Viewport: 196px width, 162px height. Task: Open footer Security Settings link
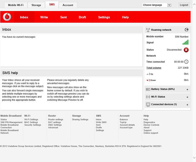point(33,125)
